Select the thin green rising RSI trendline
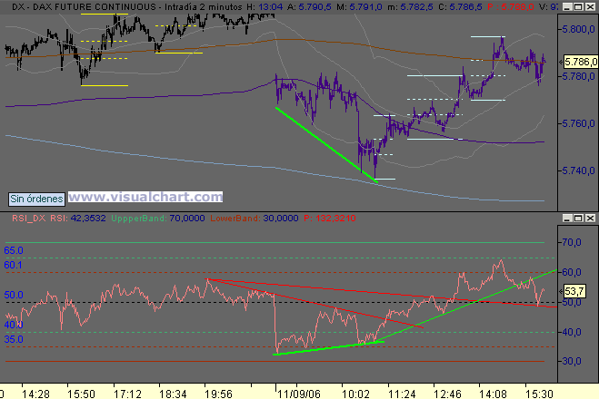 tap(464, 306)
